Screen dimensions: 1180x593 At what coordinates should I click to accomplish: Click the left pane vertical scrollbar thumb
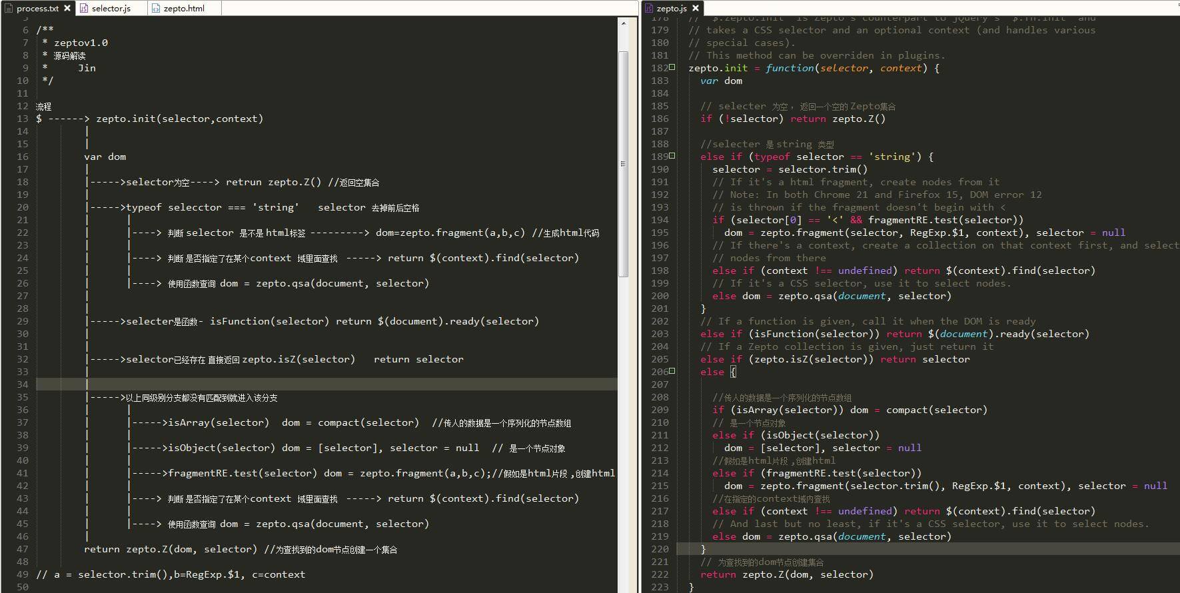tap(624, 163)
